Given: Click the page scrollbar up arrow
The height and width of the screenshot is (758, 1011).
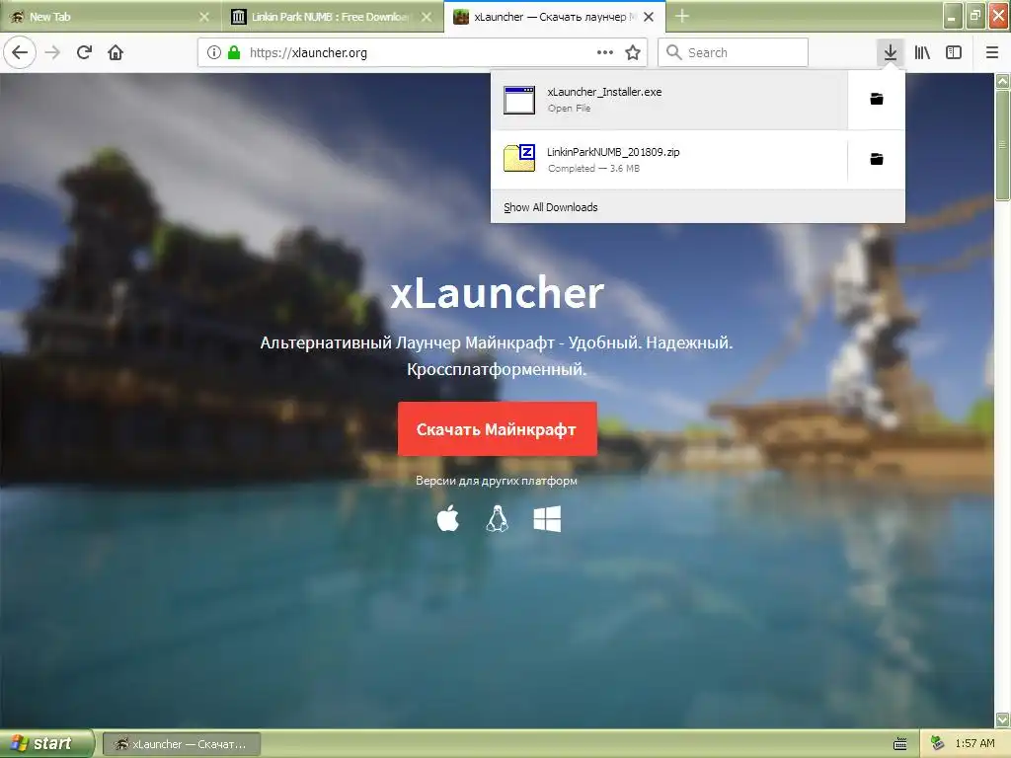Looking at the screenshot, I should coord(1003,81).
